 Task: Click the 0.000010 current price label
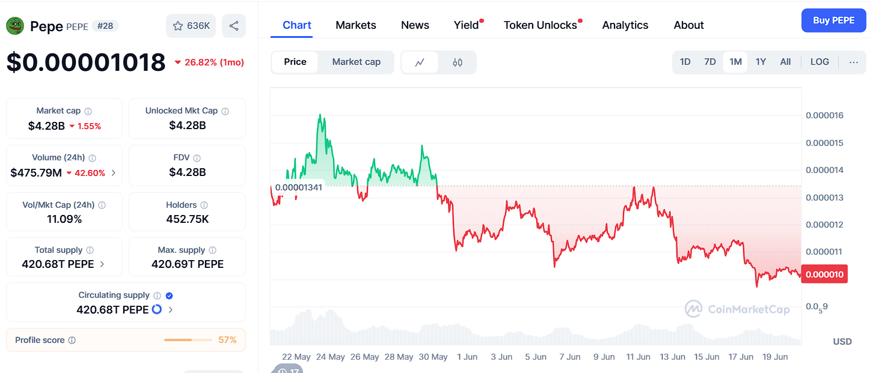pyautogui.click(x=824, y=274)
